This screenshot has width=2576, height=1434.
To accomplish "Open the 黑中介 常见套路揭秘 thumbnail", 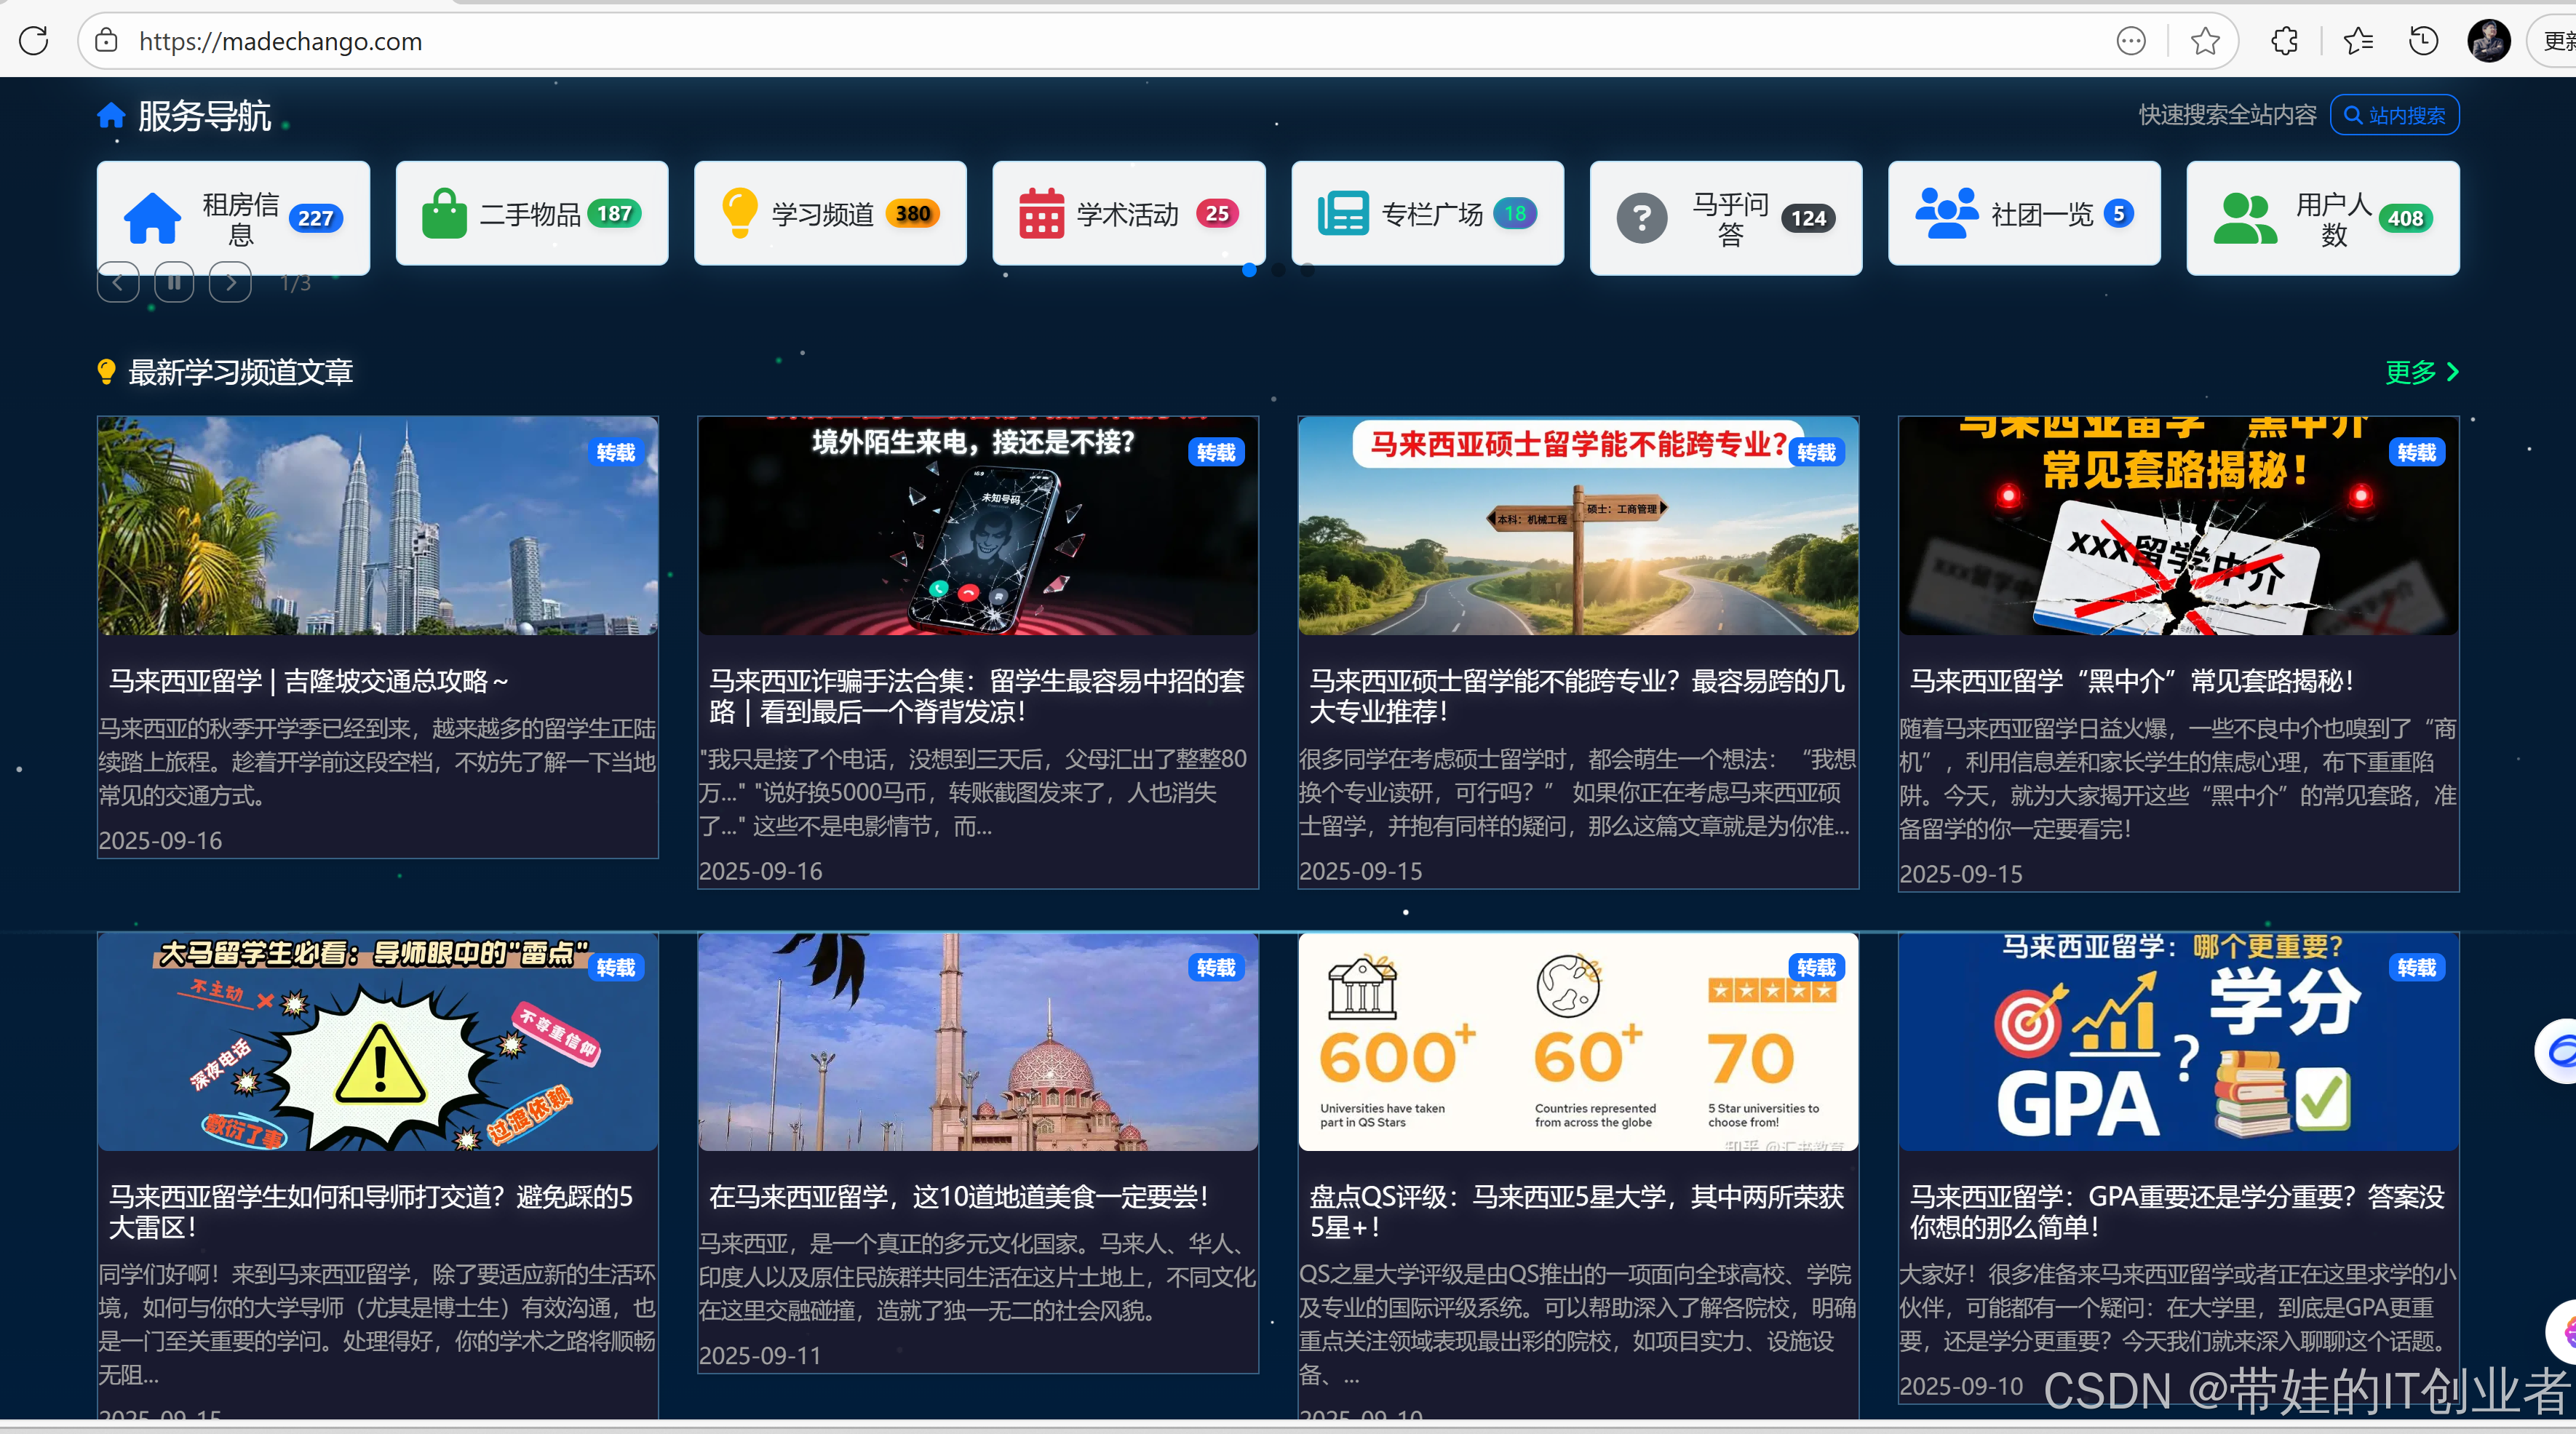I will click(2178, 526).
